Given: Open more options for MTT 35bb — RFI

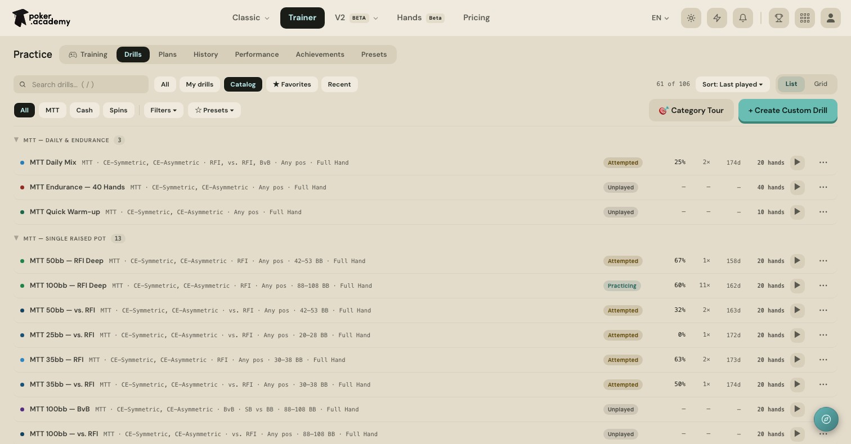Looking at the screenshot, I should [823, 360].
